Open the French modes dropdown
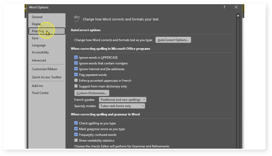The width and height of the screenshot is (272, 156). [123, 100]
